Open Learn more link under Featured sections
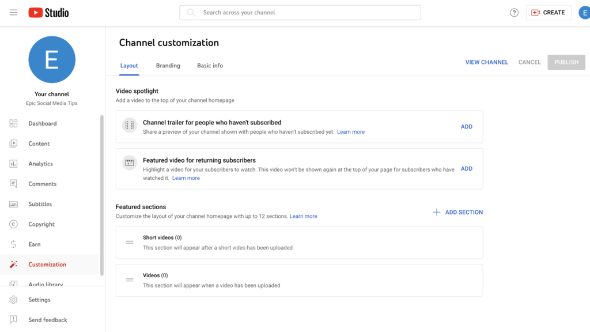590x332 pixels. 303,217
